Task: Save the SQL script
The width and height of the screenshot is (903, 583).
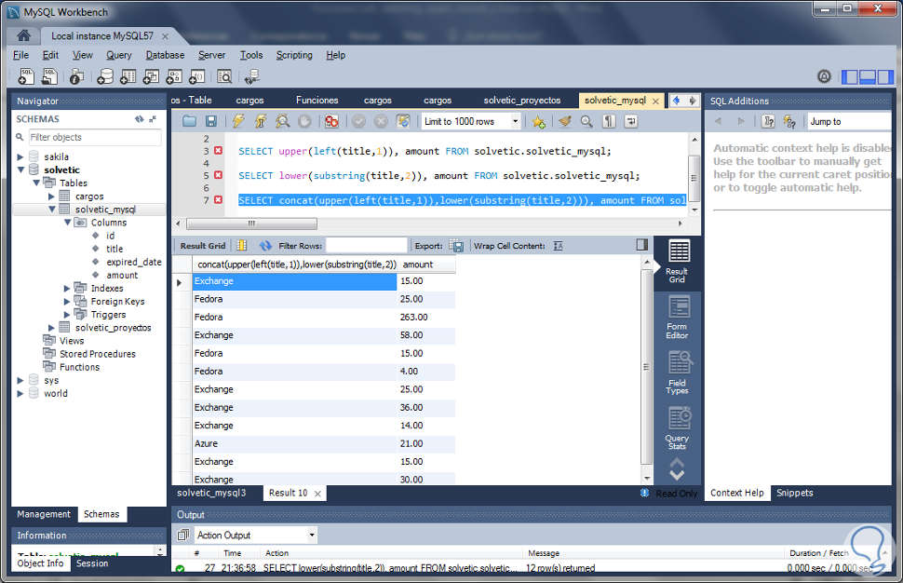Action: click(x=210, y=121)
